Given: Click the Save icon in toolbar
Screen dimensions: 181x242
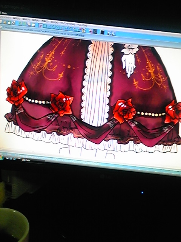Looking at the screenshot, I should pos(9,23).
